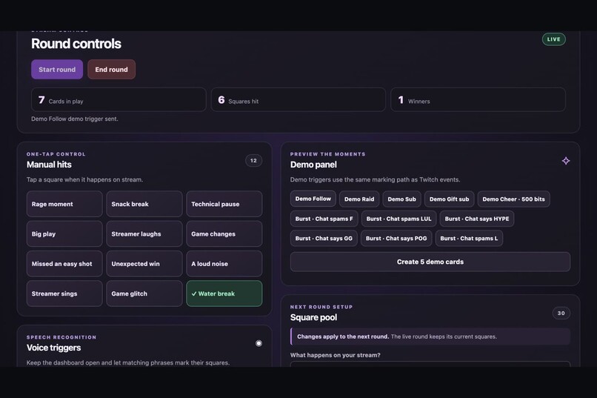The image size is (597, 398).
Task: Mark the Technical pause square
Action: click(224, 204)
